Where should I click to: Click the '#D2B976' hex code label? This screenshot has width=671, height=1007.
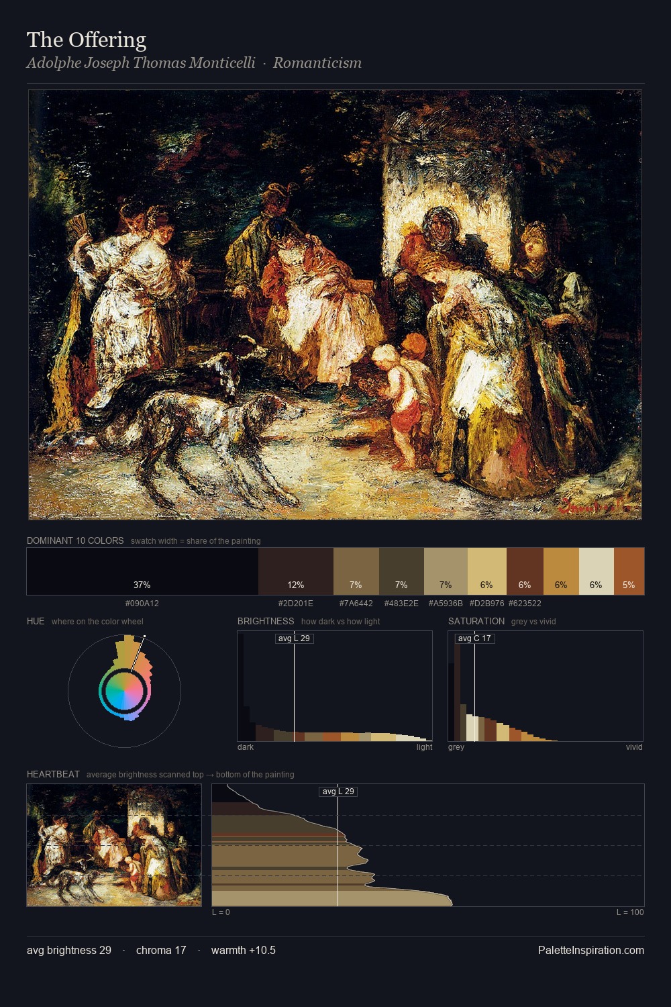[x=487, y=603]
